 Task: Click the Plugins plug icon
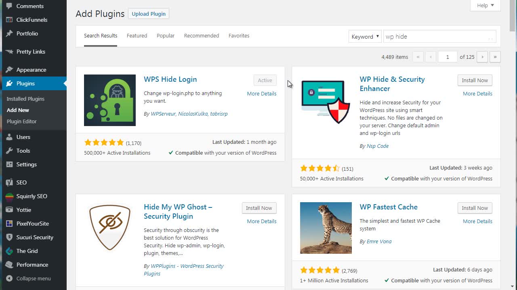coord(9,83)
